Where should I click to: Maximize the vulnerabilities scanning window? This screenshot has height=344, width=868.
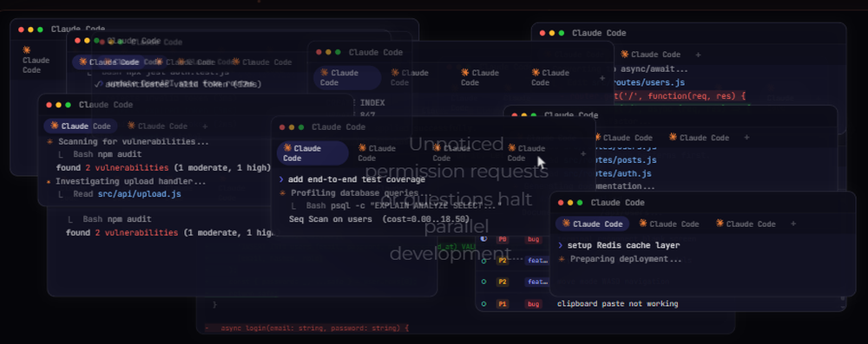[68, 105]
